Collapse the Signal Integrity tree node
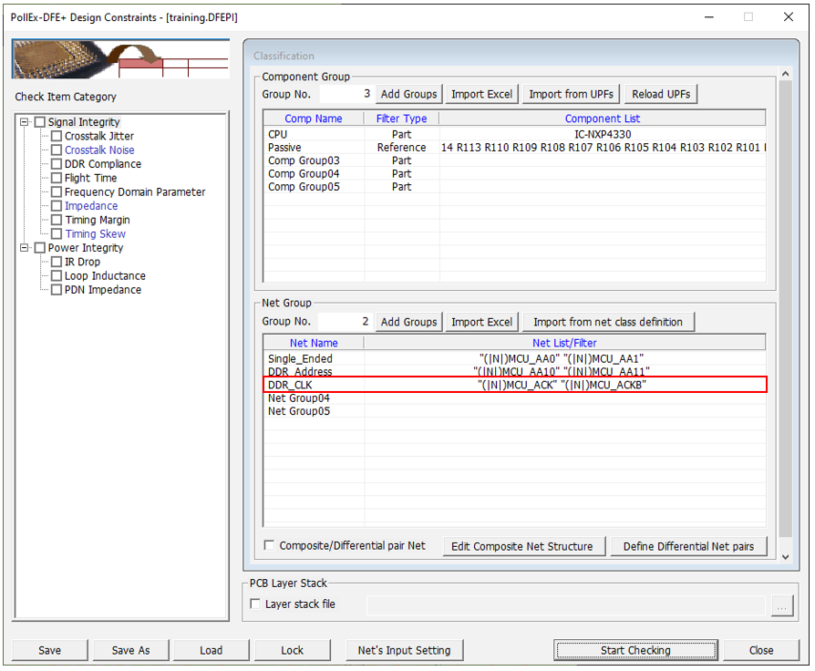The height and width of the screenshot is (671, 815). [25, 122]
